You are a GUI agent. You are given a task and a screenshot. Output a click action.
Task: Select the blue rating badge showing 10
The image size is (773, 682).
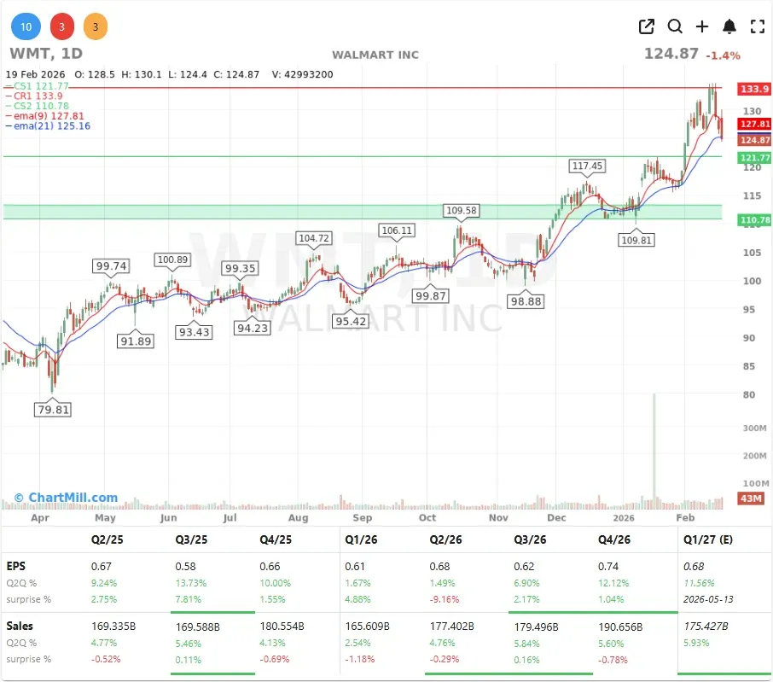pyautogui.click(x=26, y=26)
